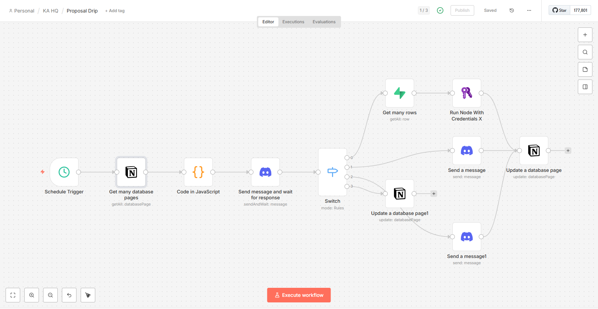Viewport: 598px width, 309px height.
Task: Open workflow version history
Action: click(x=512, y=10)
